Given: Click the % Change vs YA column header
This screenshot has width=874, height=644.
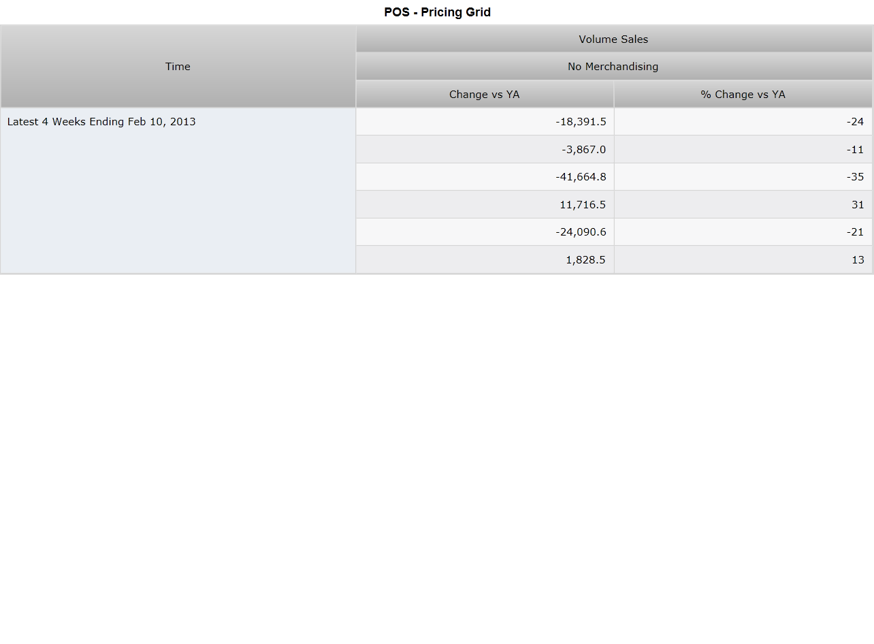Looking at the screenshot, I should pyautogui.click(x=743, y=95).
